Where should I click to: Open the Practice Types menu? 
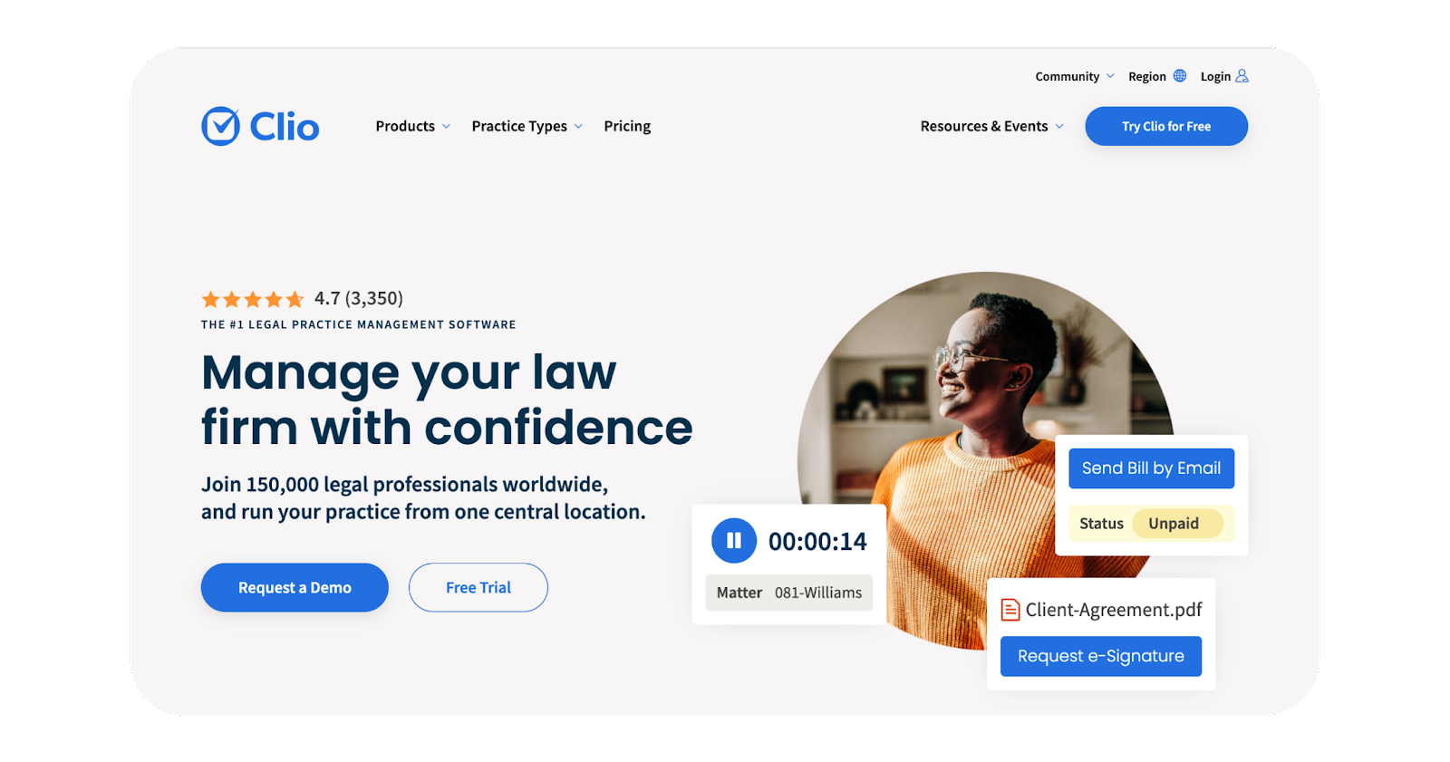(x=519, y=126)
